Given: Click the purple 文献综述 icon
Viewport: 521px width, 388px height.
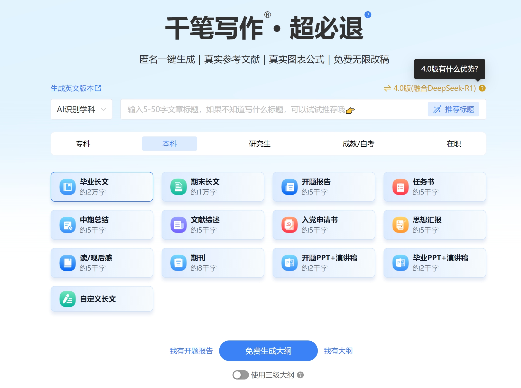Looking at the screenshot, I should click(178, 225).
